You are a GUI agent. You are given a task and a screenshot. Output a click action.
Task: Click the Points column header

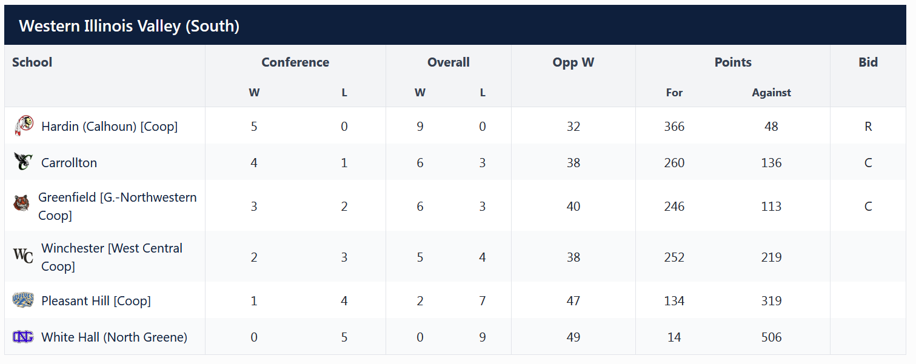(733, 62)
